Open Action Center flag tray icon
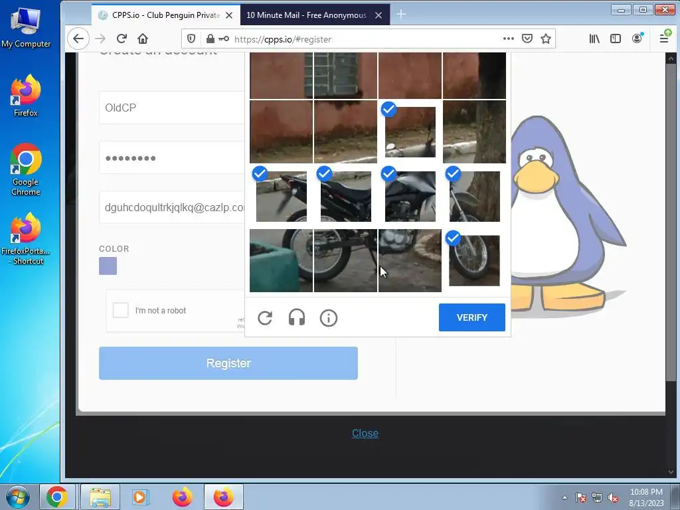 click(x=580, y=498)
